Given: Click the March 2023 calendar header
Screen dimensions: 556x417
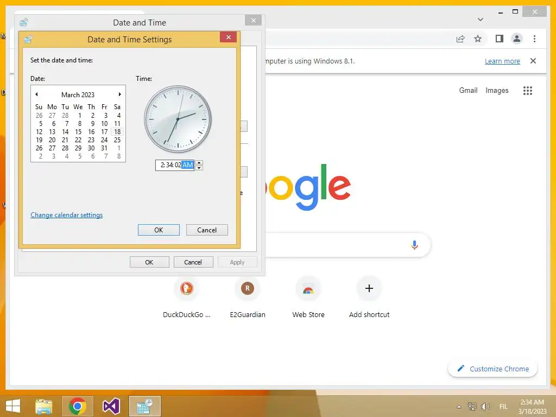Looking at the screenshot, I should 78,94.
